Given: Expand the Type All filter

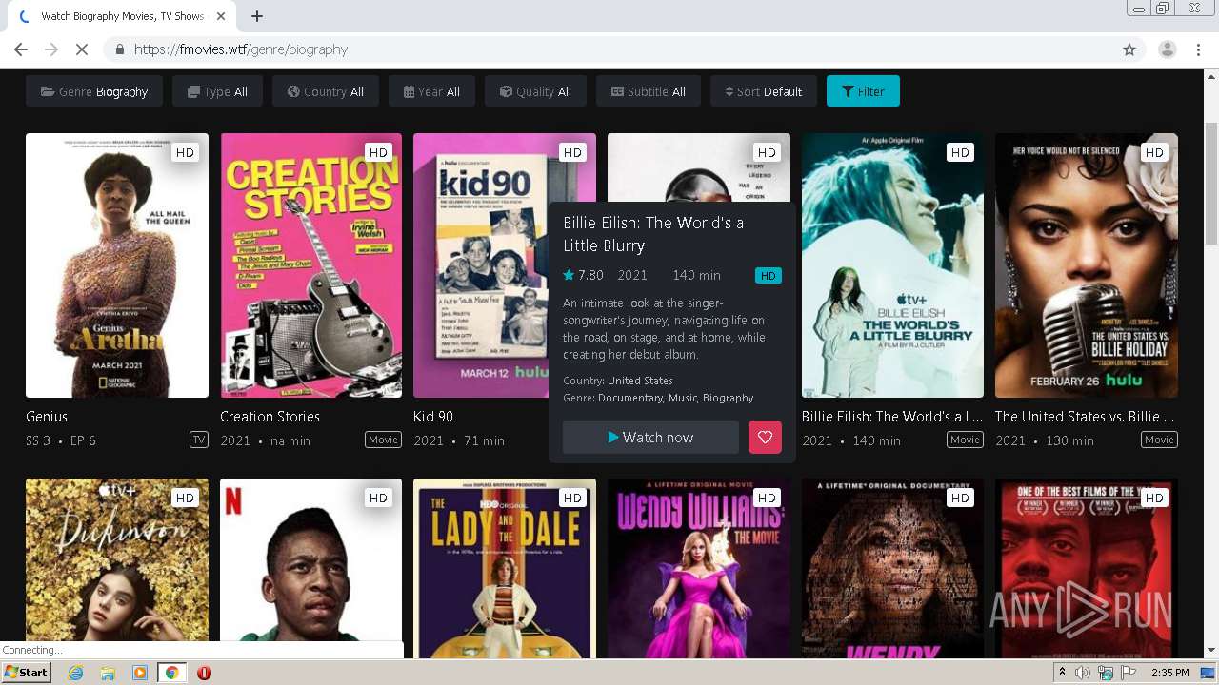Looking at the screenshot, I should click(x=217, y=91).
